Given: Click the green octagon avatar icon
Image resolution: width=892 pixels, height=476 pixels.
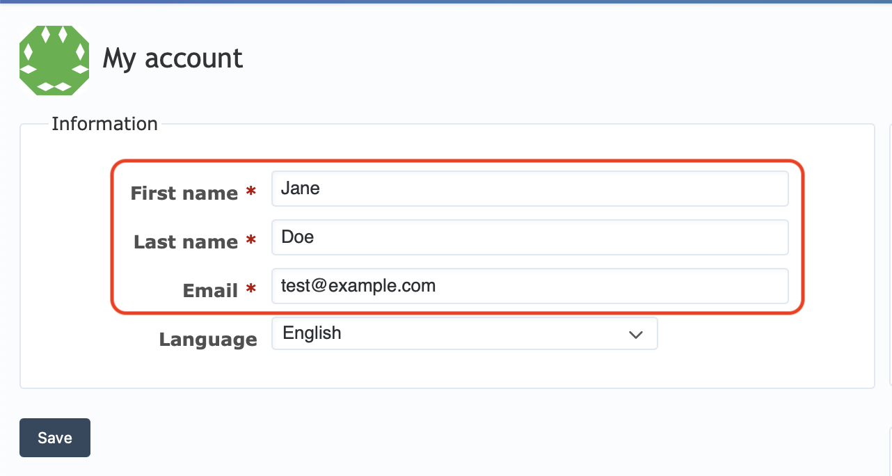Looking at the screenshot, I should 54,60.
